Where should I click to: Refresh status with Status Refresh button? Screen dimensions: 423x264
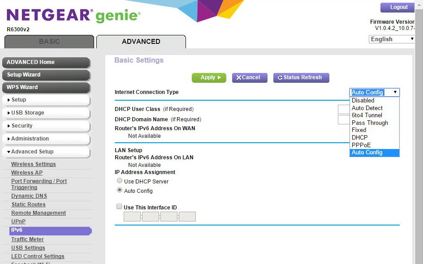point(301,77)
